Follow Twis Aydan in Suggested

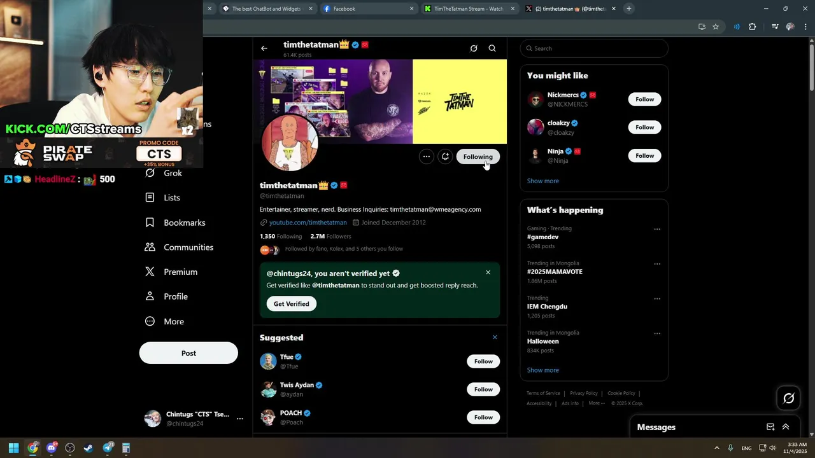[483, 389]
